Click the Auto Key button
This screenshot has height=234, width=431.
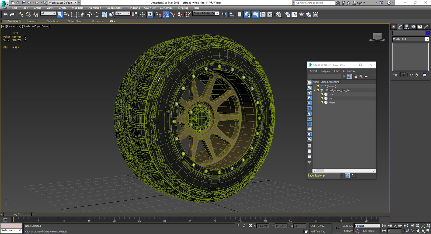pos(348,226)
